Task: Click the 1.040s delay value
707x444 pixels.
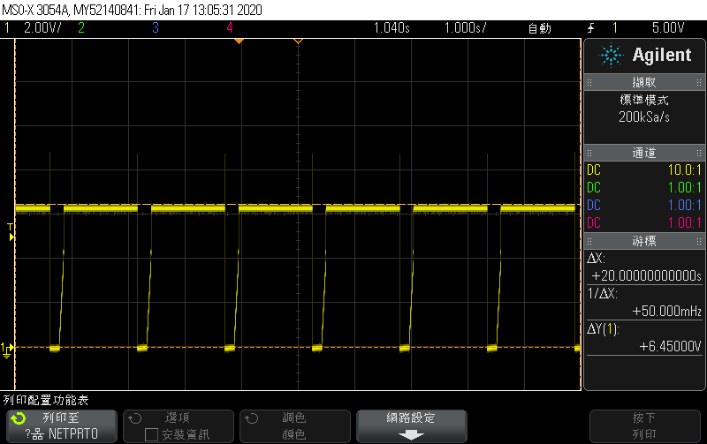Action: [x=392, y=28]
